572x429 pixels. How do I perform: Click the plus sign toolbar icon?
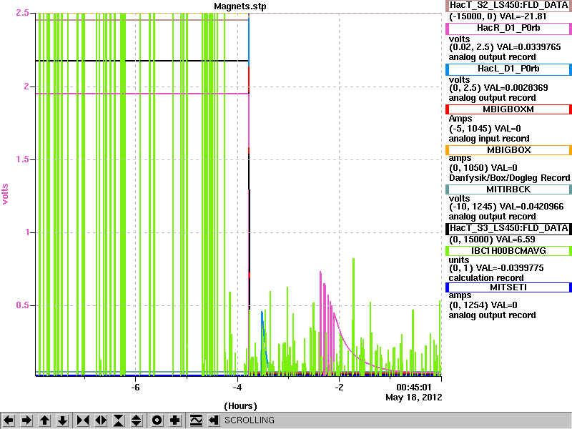(174, 420)
